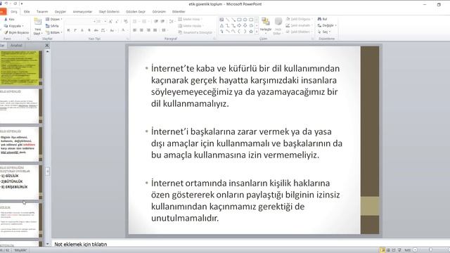450x253 pixels.
Task: Select the star shape in gallery
Action: coord(251,32)
